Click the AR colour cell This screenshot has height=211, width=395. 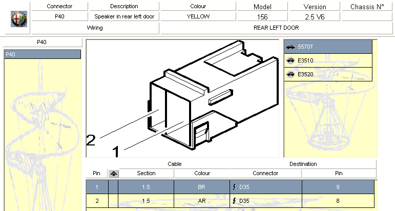pos(201,201)
